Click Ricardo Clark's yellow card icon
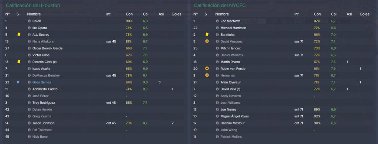The height and width of the screenshot is (144, 378). (x=19, y=62)
